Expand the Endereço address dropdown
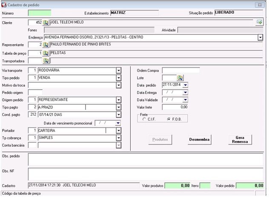 260,37
